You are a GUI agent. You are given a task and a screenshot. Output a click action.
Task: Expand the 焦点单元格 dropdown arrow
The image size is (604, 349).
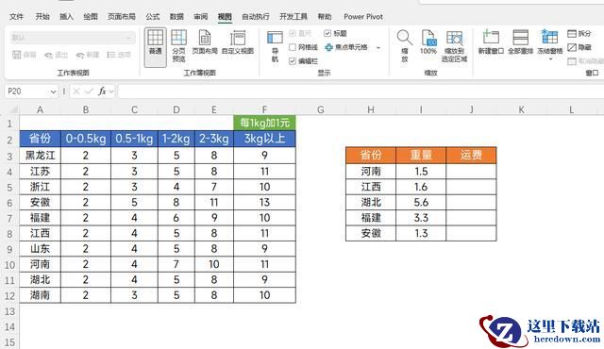pos(378,47)
